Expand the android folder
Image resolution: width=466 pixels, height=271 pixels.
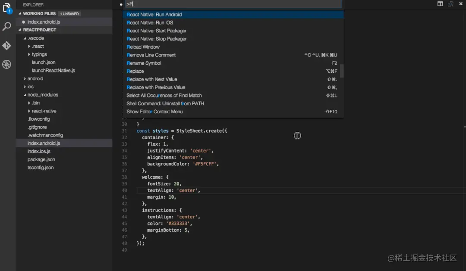coord(25,79)
